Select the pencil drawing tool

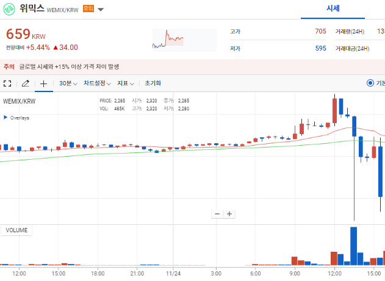point(26,84)
